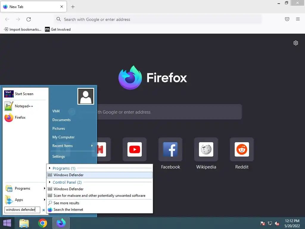Open Windows Defender under Programs results
This screenshot has width=305, height=229.
pos(99,175)
